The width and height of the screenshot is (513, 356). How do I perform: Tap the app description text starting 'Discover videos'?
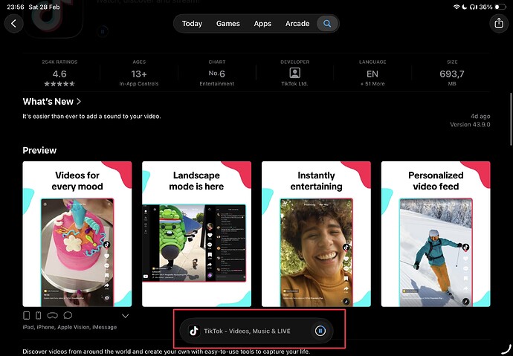[x=167, y=352]
